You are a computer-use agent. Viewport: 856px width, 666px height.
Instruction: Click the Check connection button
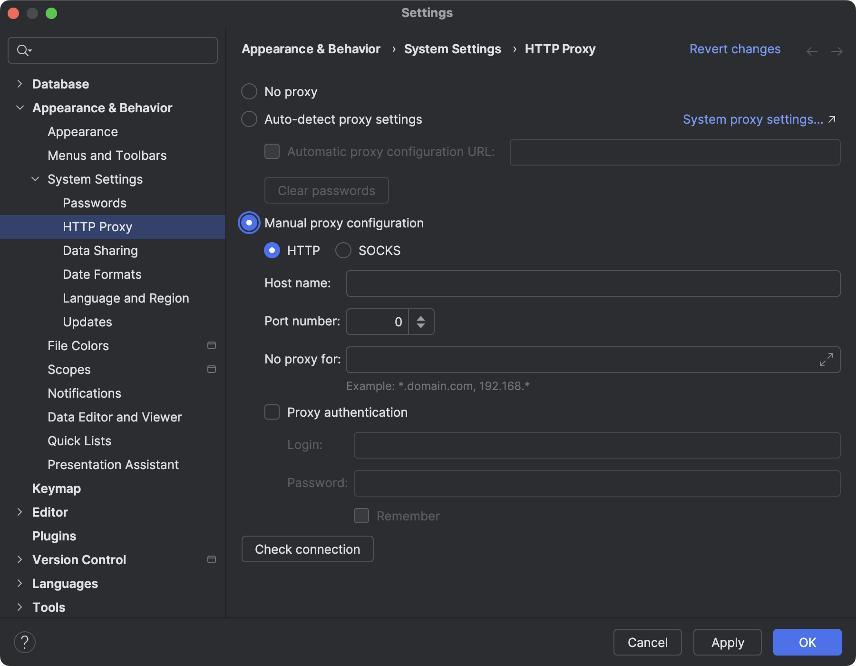pyautogui.click(x=307, y=549)
